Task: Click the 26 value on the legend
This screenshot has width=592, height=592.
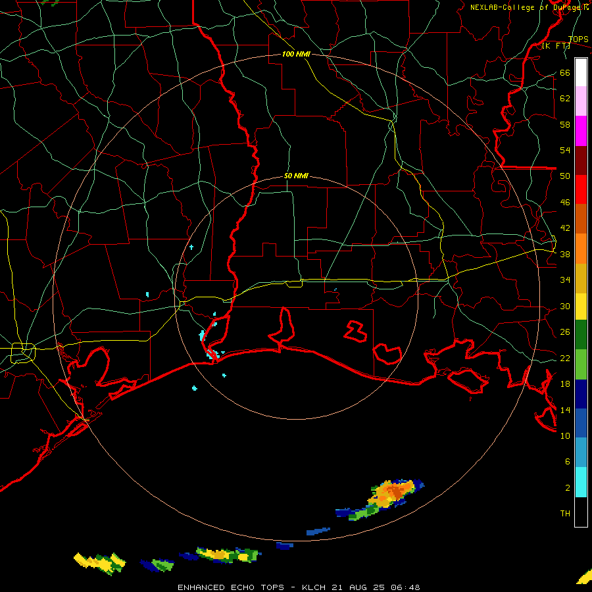Action: point(565,332)
